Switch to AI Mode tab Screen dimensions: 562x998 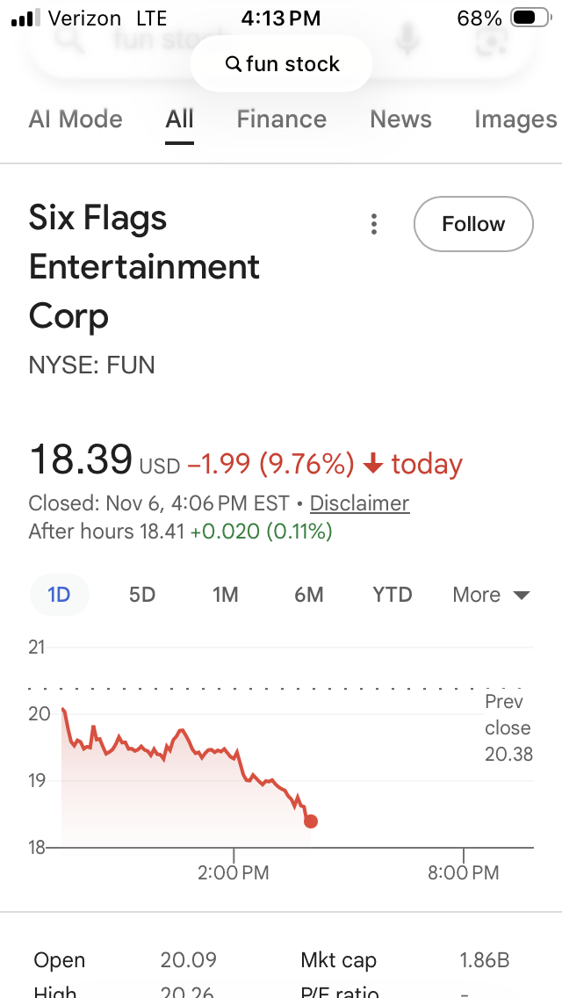(x=76, y=119)
